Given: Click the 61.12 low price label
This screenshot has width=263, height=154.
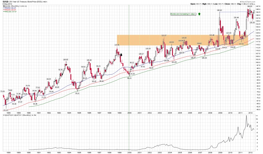Looking at the screenshot, I should [x=6, y=110].
